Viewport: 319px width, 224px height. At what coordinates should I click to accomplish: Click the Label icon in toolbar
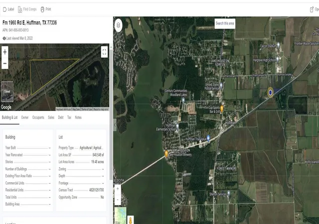(x=4, y=9)
